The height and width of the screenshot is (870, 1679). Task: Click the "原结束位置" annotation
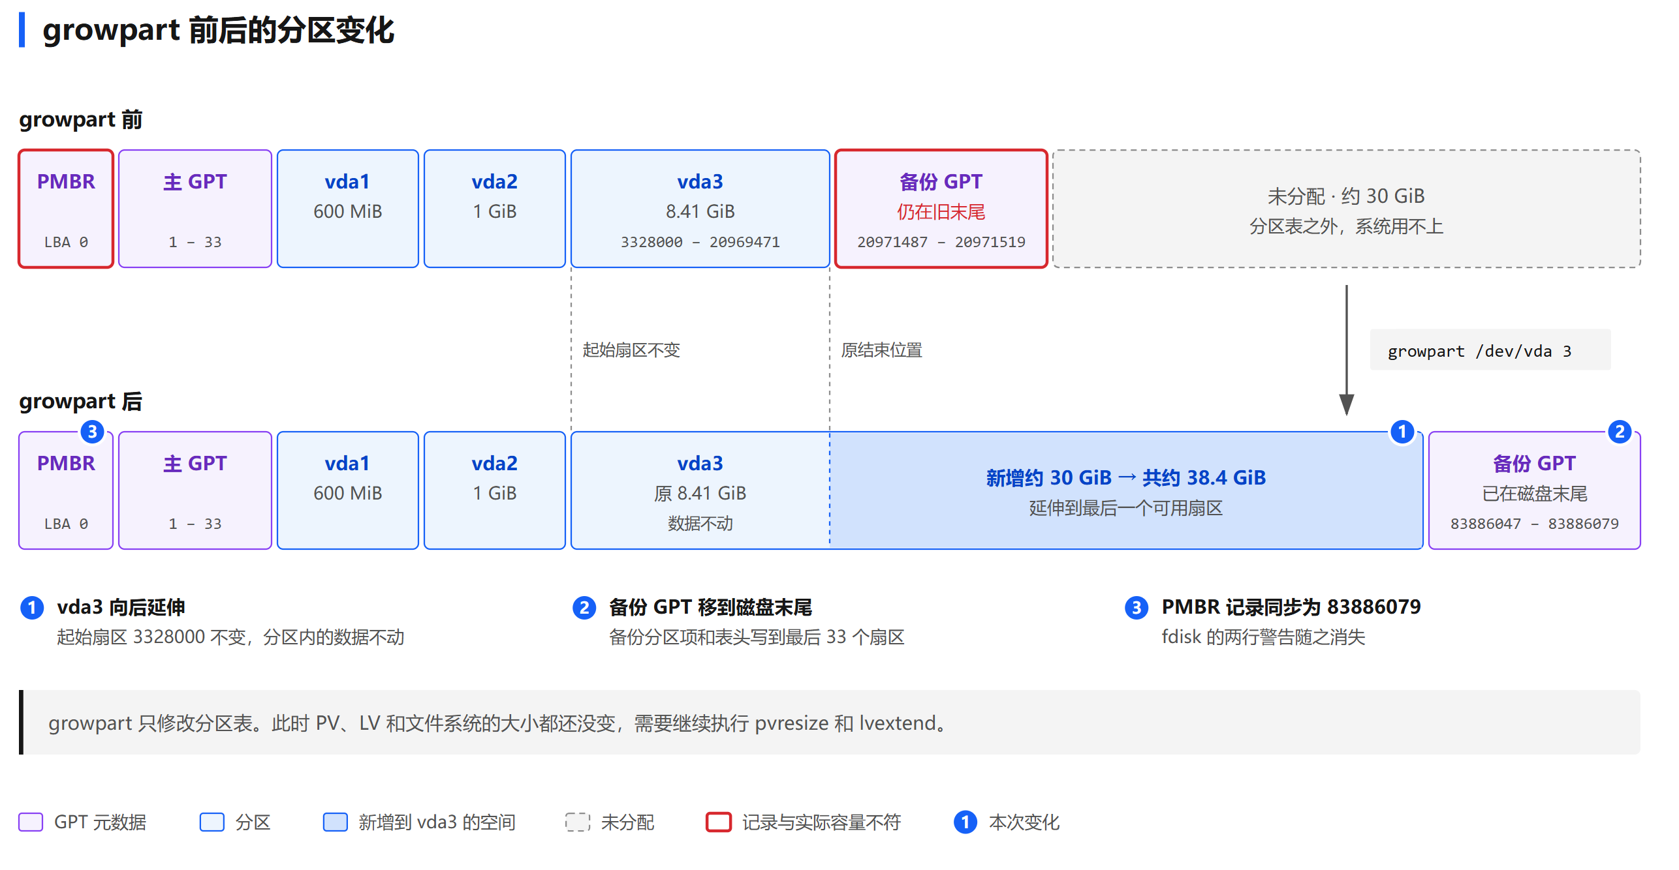[x=881, y=350]
